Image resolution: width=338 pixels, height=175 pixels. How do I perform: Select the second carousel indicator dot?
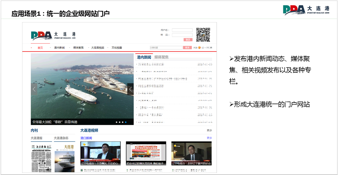[x=120, y=122]
